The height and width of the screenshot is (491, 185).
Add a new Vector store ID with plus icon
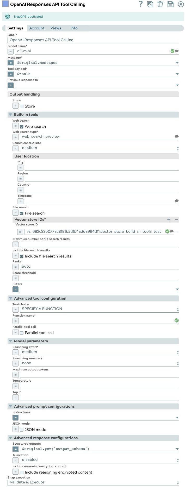[169, 219]
